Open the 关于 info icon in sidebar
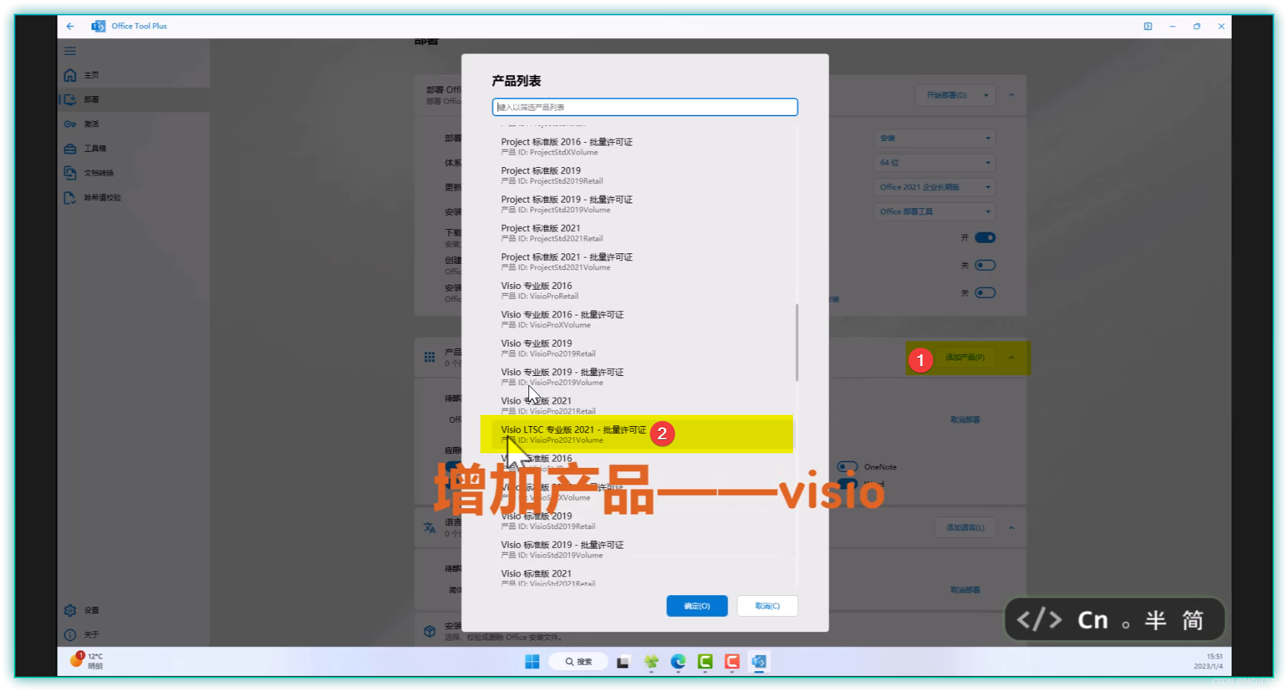The image size is (1288, 692). [x=70, y=635]
